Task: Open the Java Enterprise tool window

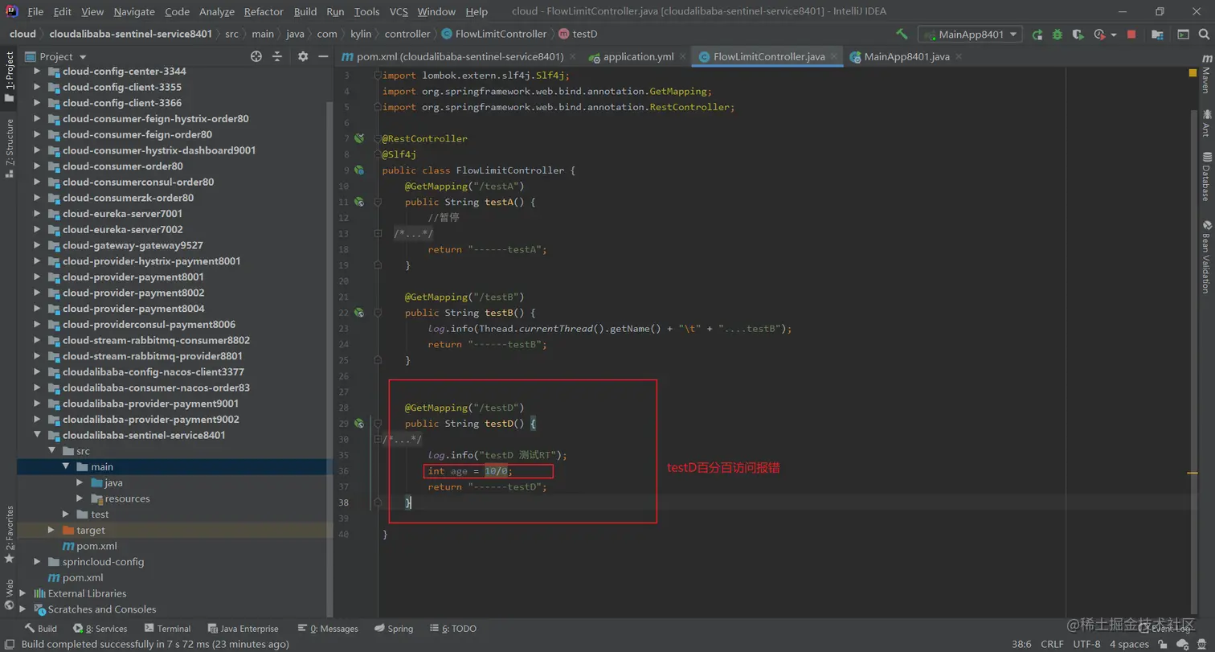Action: tap(243, 629)
